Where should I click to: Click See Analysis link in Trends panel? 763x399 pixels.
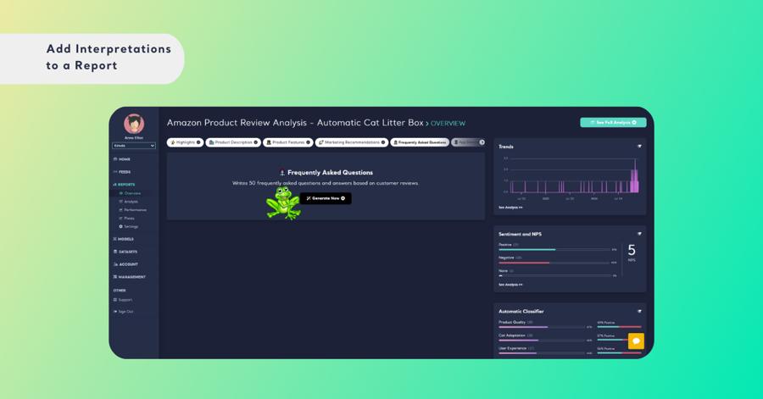[x=510, y=208]
